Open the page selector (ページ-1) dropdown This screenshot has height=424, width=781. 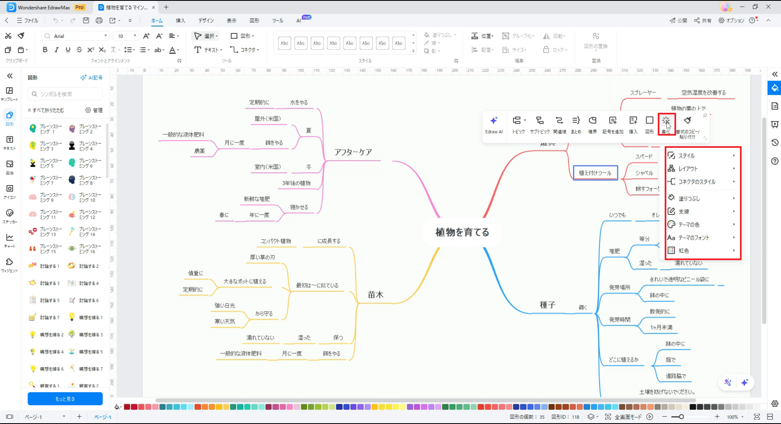[x=45, y=417]
